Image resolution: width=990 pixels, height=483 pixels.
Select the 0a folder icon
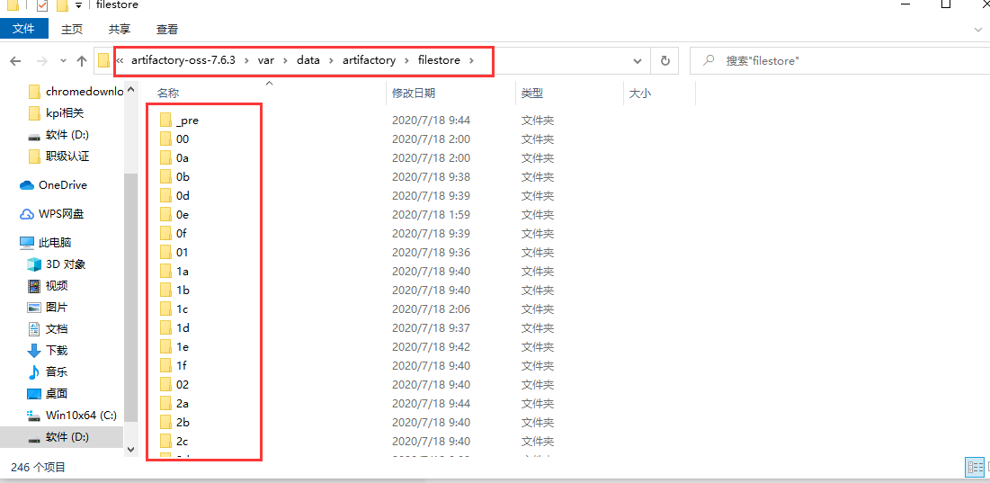coord(166,157)
